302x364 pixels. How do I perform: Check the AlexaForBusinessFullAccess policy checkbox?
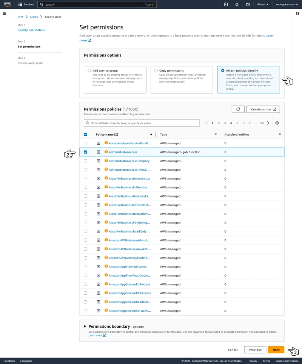click(85, 187)
